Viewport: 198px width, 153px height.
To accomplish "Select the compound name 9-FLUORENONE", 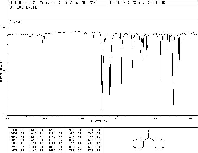I will (24, 7).
